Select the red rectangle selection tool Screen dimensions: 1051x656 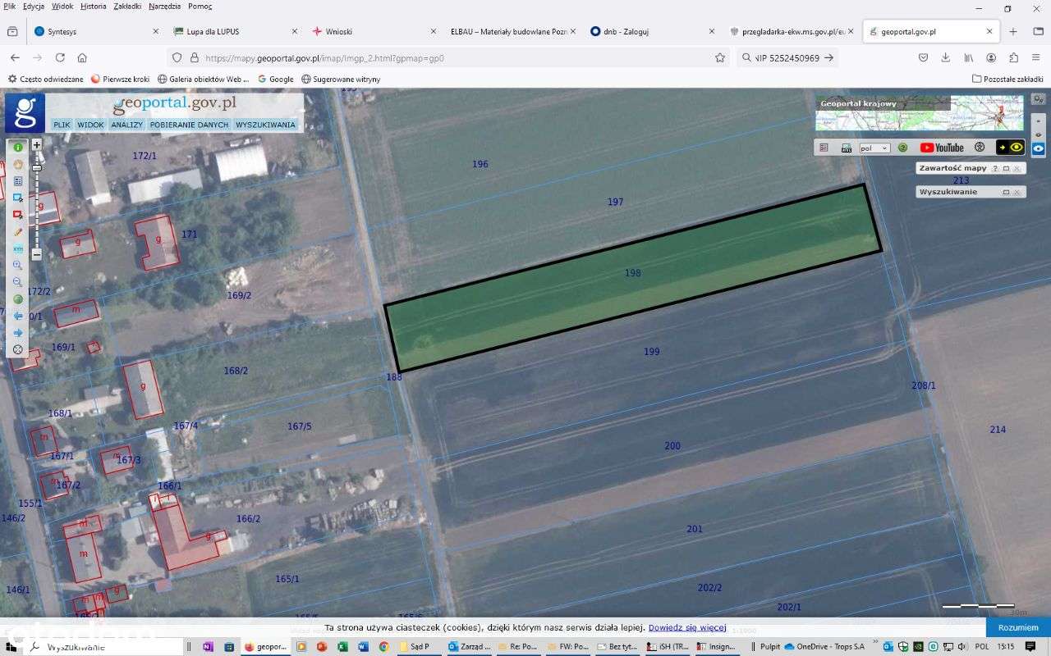[x=18, y=198]
